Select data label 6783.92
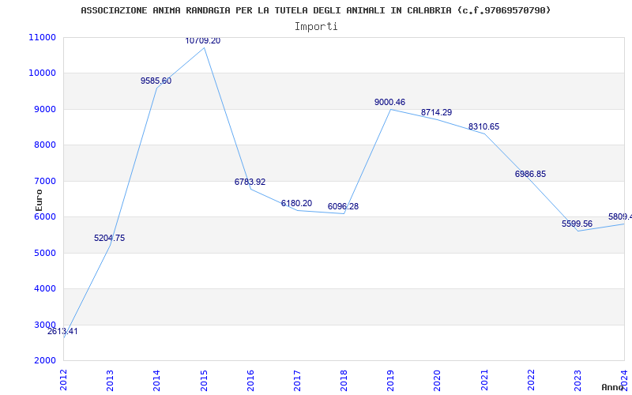Viewport: 632px width, 395px height. pos(250,182)
